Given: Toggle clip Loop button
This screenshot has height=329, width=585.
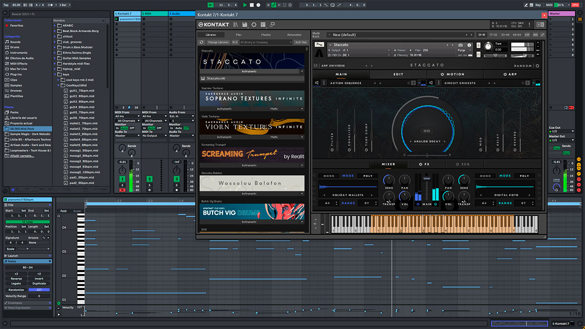Looking at the screenshot, I should tap(27, 221).
